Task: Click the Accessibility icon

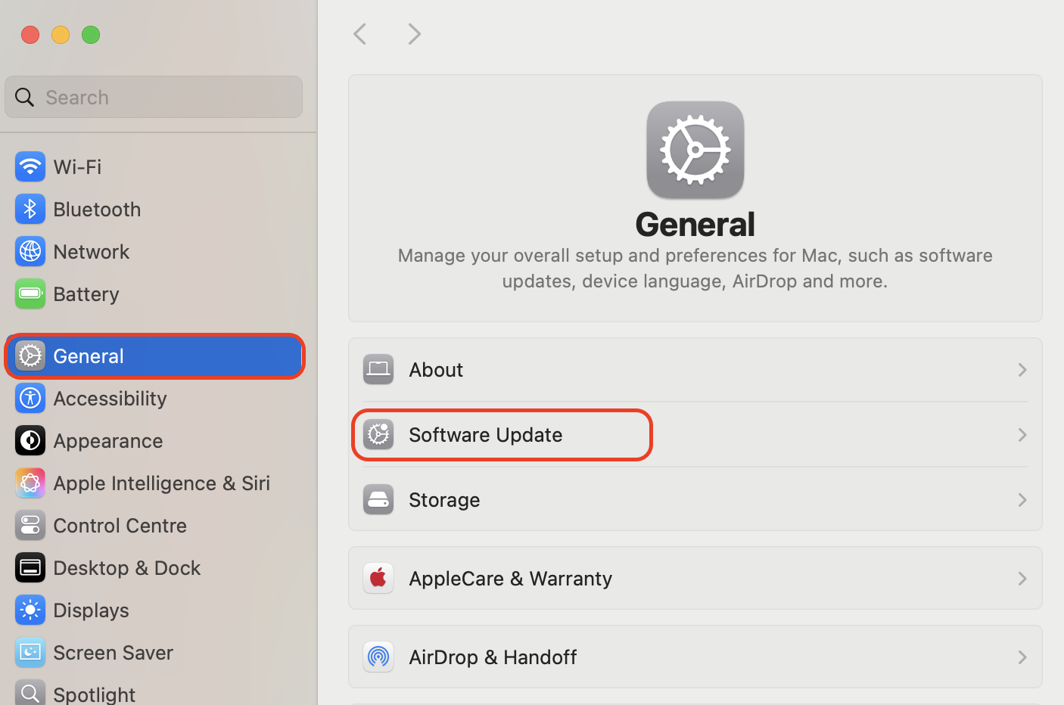Action: [x=30, y=398]
